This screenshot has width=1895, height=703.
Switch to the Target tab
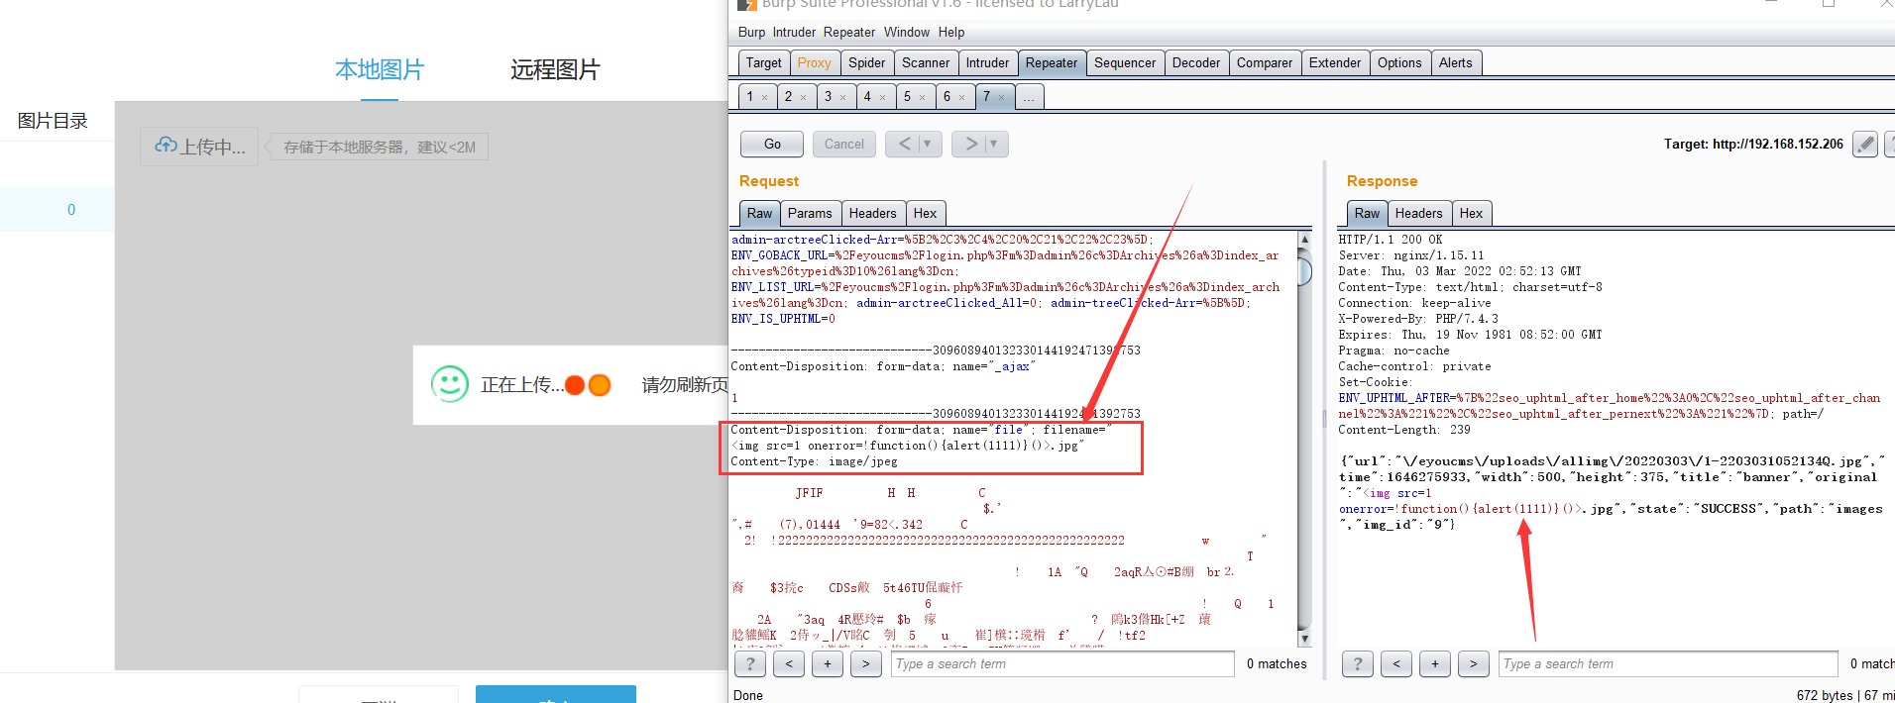click(763, 62)
